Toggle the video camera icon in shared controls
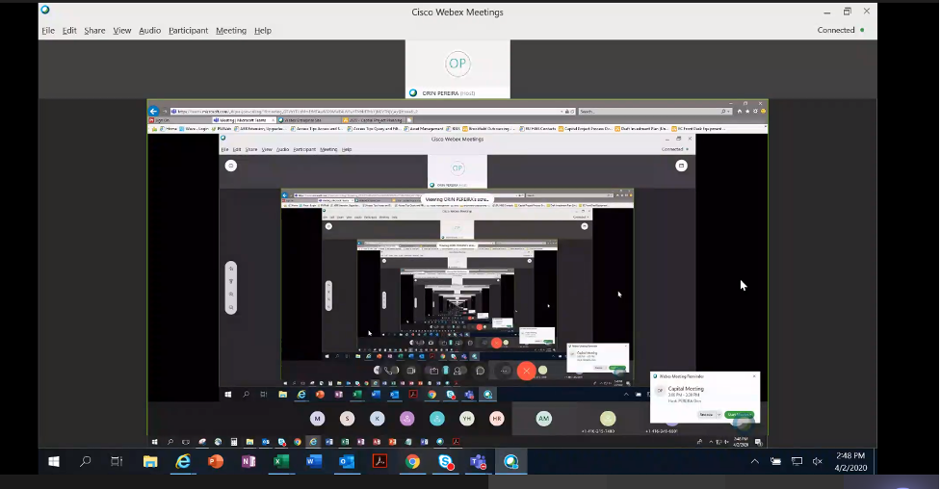This screenshot has width=941, height=489. [411, 371]
